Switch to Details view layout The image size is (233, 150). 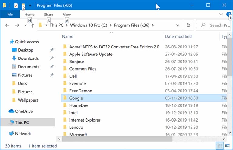(x=220, y=146)
